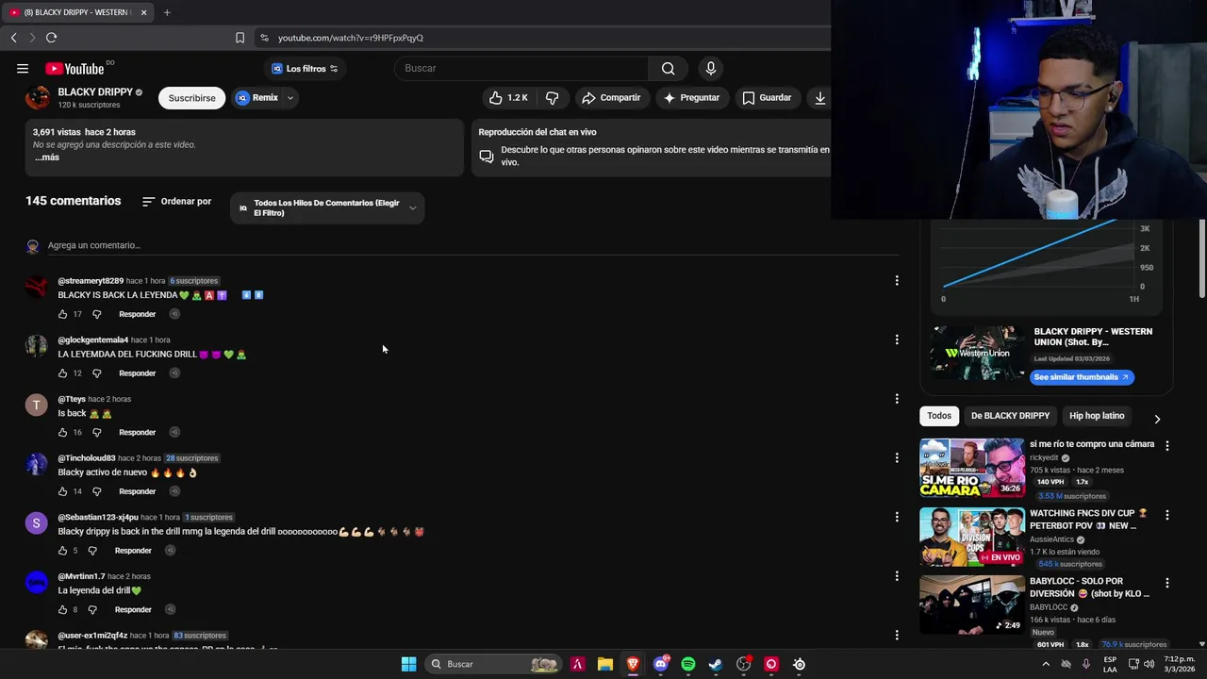This screenshot has height=679, width=1207.
Task: Dislike the video
Action: pyautogui.click(x=553, y=97)
